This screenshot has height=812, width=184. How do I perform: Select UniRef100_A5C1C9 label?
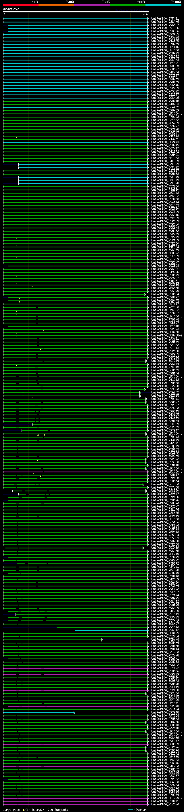pos(165,240)
